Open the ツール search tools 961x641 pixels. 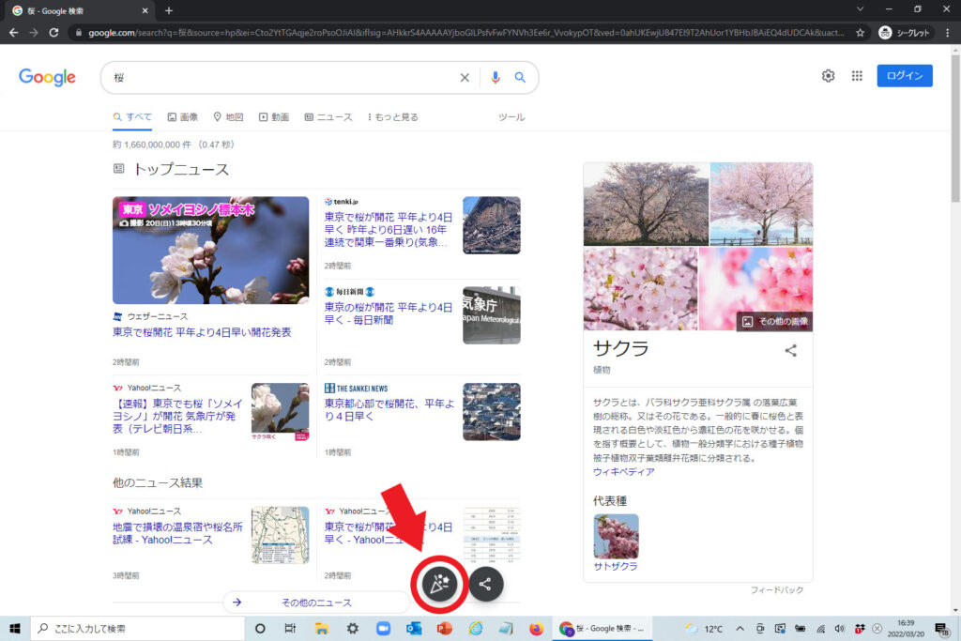(511, 117)
